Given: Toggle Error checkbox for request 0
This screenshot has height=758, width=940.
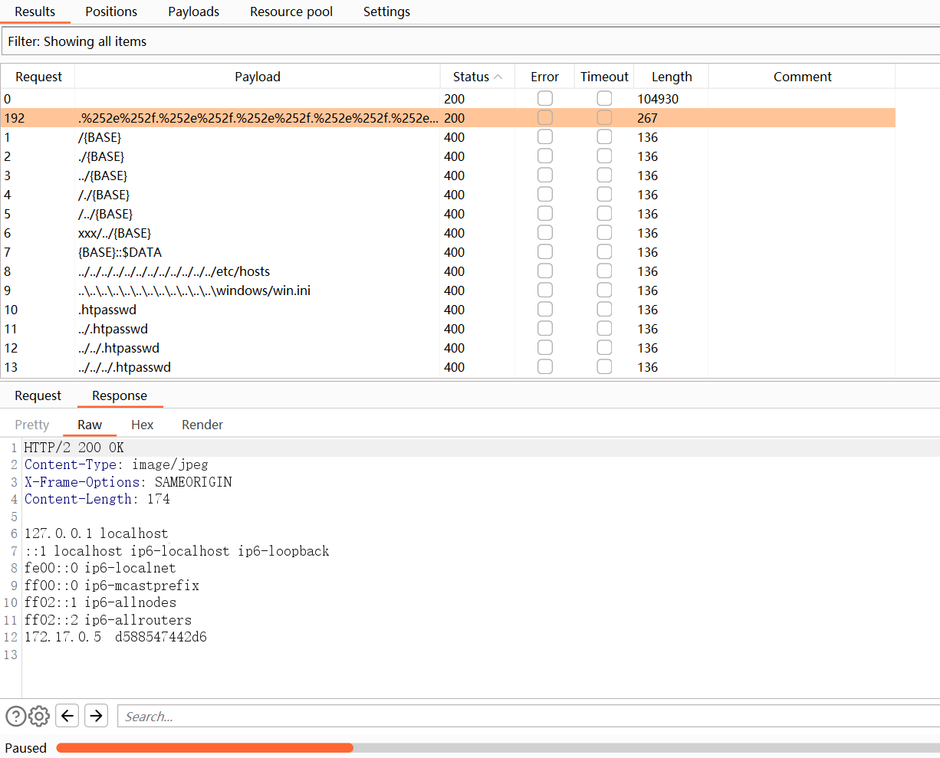Looking at the screenshot, I should (x=544, y=99).
